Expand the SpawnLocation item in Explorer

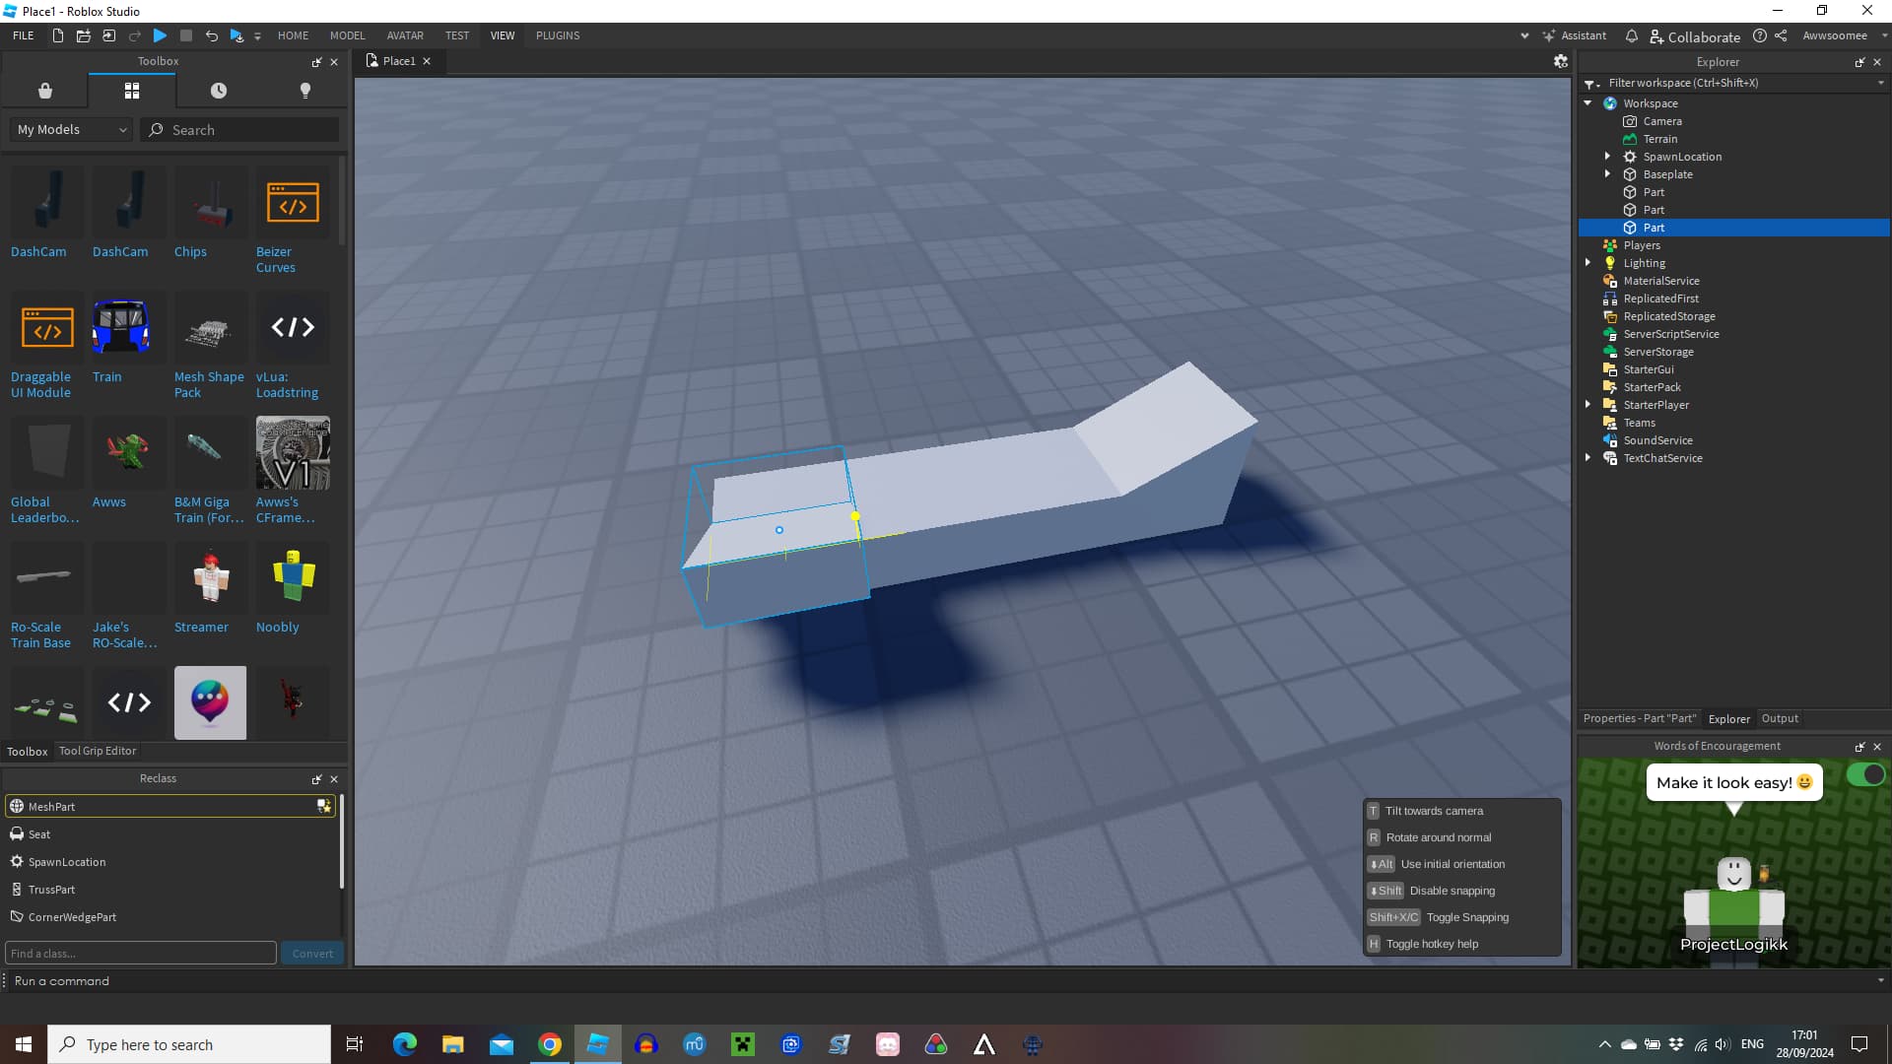pyautogui.click(x=1607, y=156)
